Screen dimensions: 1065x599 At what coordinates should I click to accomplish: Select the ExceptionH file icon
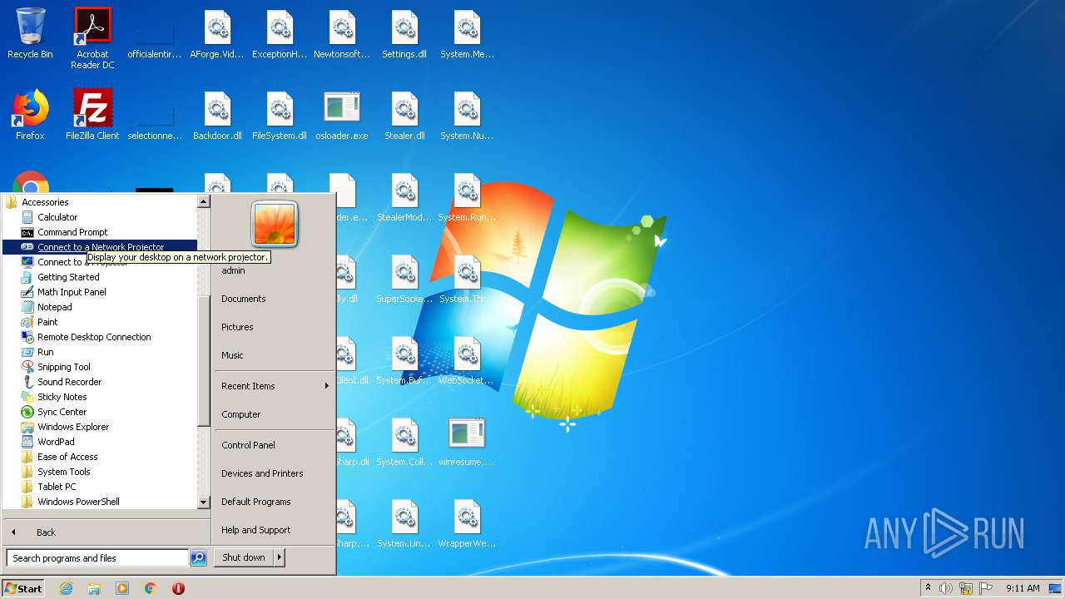280,34
